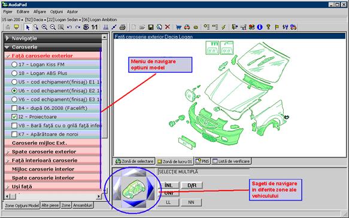Viewport: 349px width, 218px height.
Task: Tick the B4 - după 06.2008 (Facelift) checkbox
Action: point(14,108)
